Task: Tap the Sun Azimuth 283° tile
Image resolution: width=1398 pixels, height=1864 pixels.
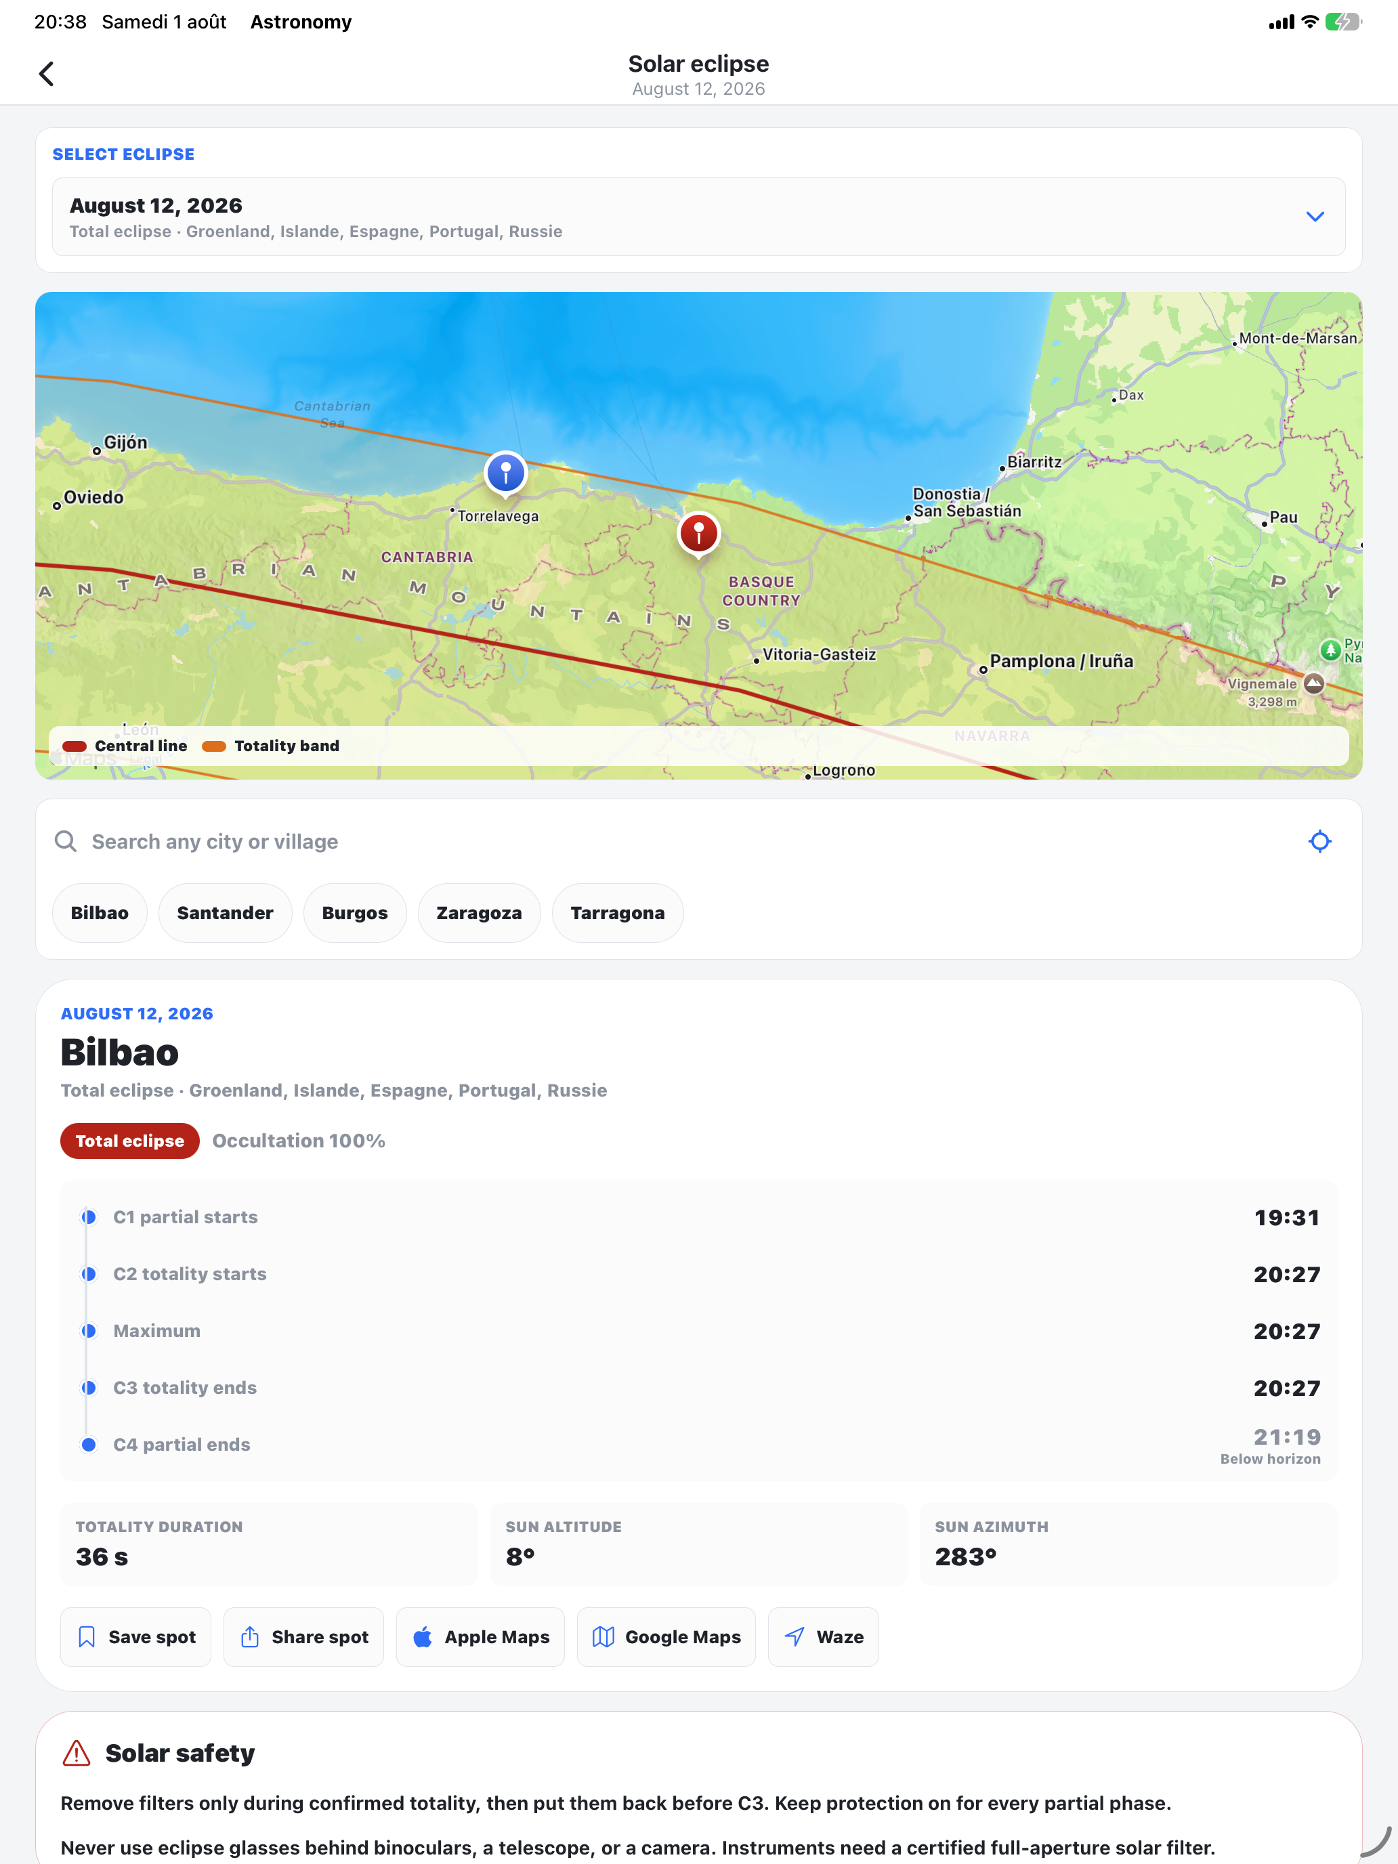Action: click(1128, 1544)
